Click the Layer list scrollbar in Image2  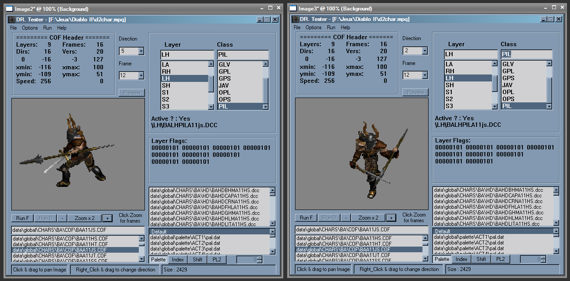211,85
